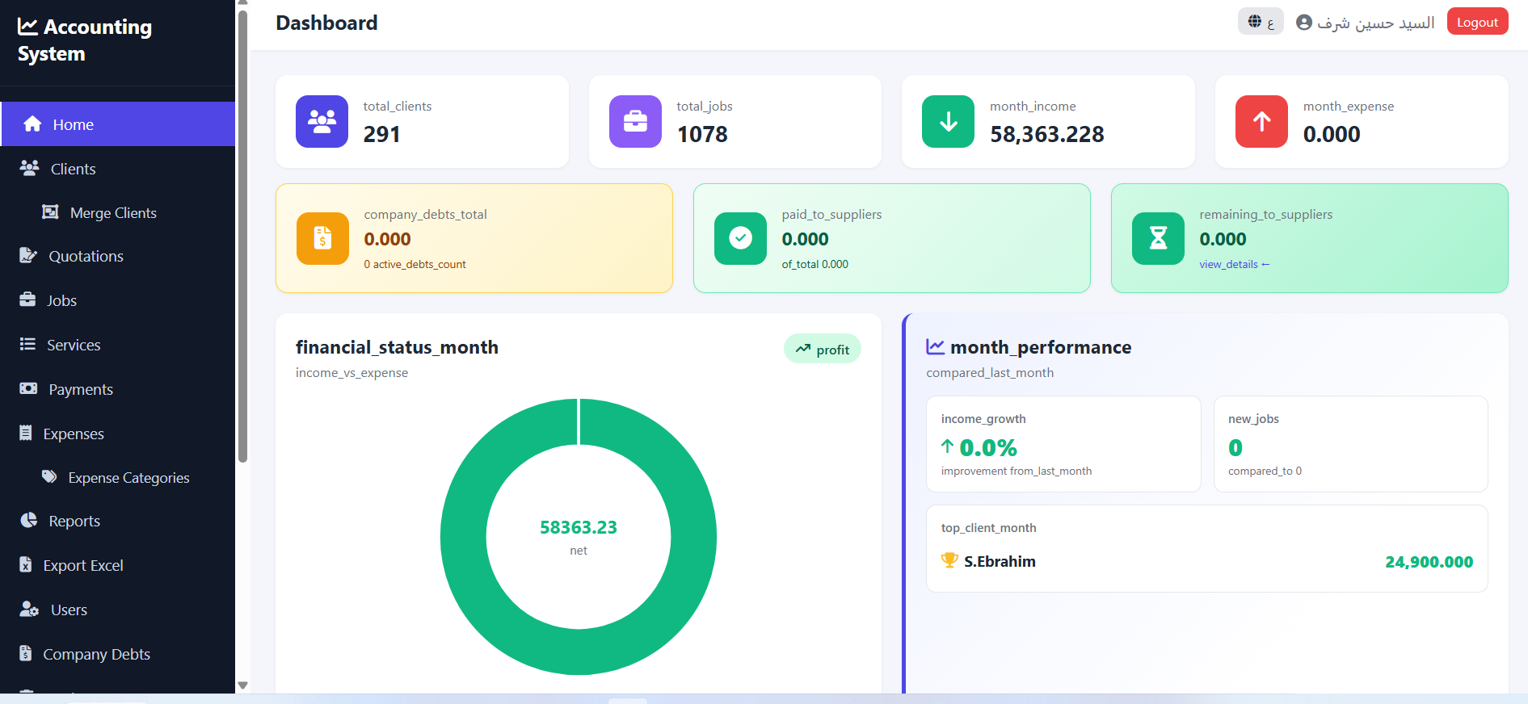This screenshot has width=1528, height=704.
Task: Open Users management page
Action: click(x=118, y=610)
